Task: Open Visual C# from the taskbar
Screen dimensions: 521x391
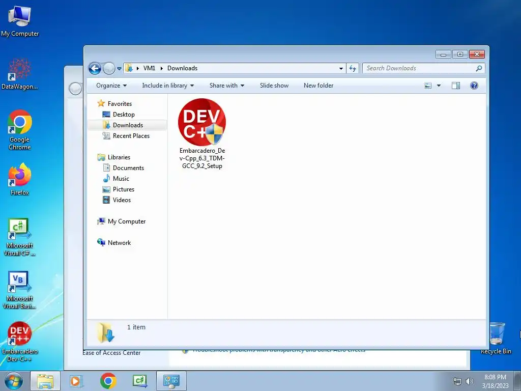Action: coord(140,381)
